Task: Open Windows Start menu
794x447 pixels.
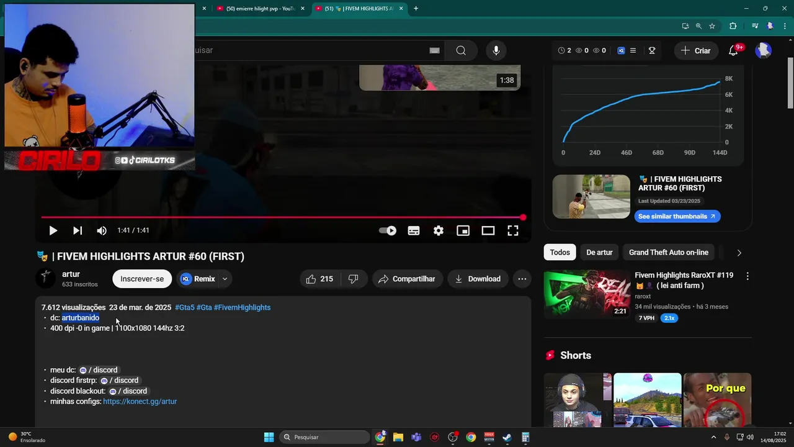Action: point(269,437)
